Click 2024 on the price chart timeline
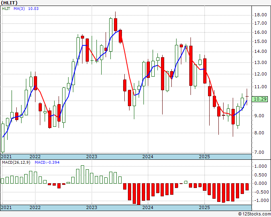271x217 pixels. 148,157
